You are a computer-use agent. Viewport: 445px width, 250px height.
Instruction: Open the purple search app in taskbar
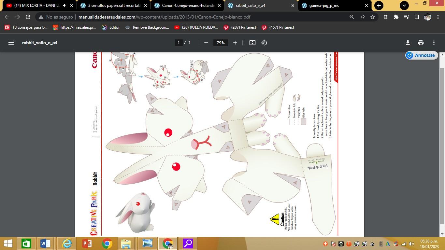tap(188, 243)
